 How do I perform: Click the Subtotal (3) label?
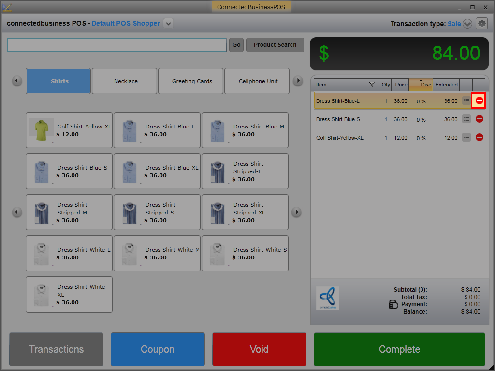click(410, 290)
